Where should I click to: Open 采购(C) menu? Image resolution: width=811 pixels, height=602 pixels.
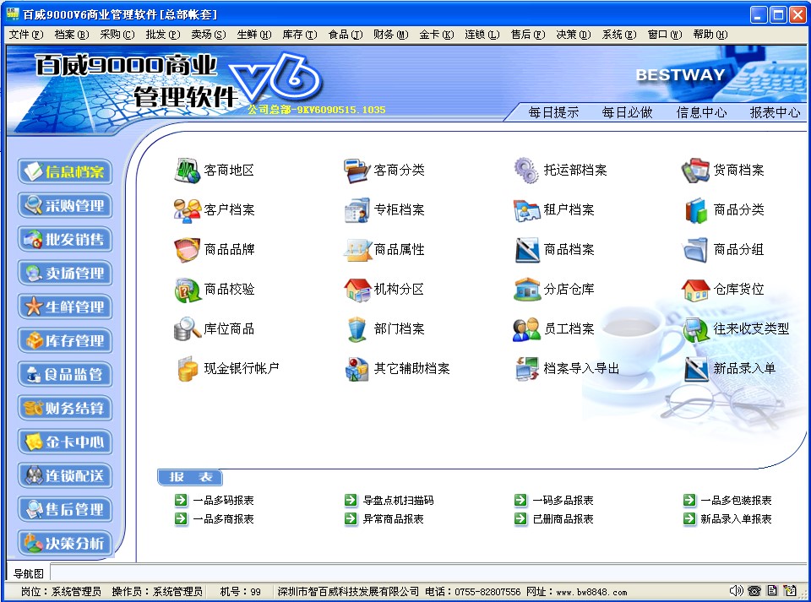click(117, 35)
